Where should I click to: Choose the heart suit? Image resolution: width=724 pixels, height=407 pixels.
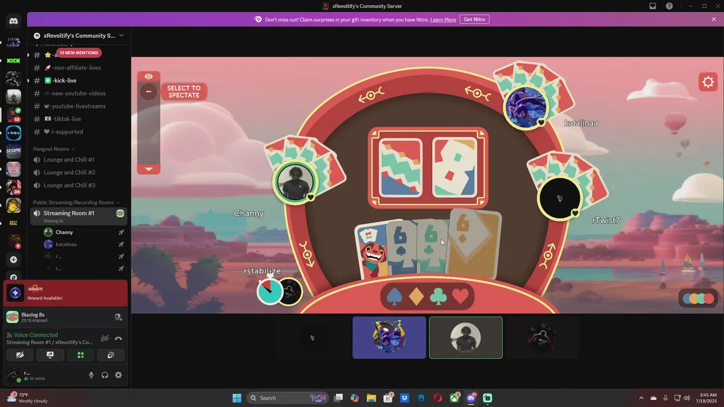tap(460, 296)
